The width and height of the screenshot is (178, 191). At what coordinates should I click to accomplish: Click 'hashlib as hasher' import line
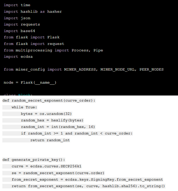click(33, 12)
